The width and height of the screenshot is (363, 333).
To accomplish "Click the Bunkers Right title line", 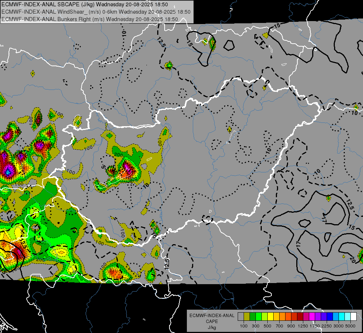I will (90, 19).
